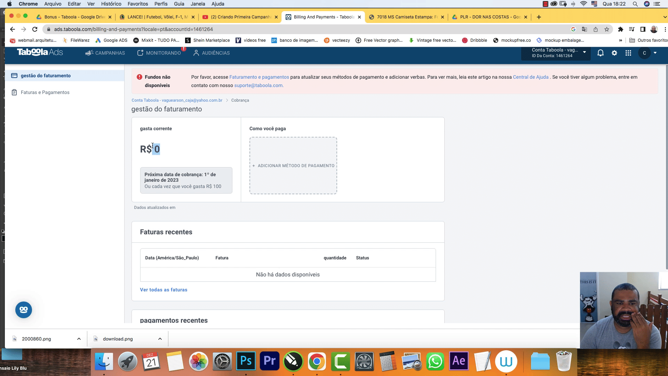Screen dimensions: 668x376
Task: Click the Ver todas as faturas link
Action: [x=164, y=290]
